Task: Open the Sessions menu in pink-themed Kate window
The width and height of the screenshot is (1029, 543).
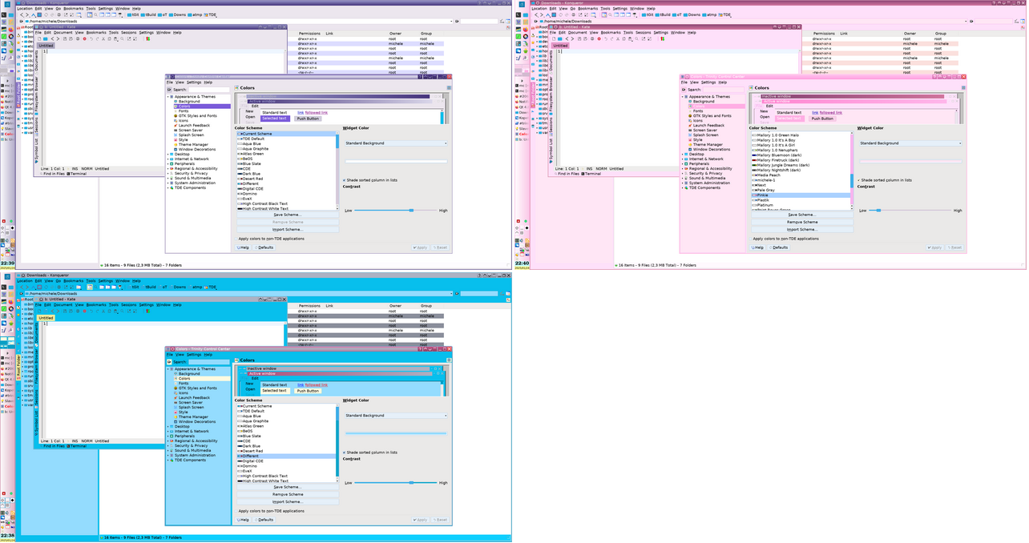Action: click(x=643, y=33)
